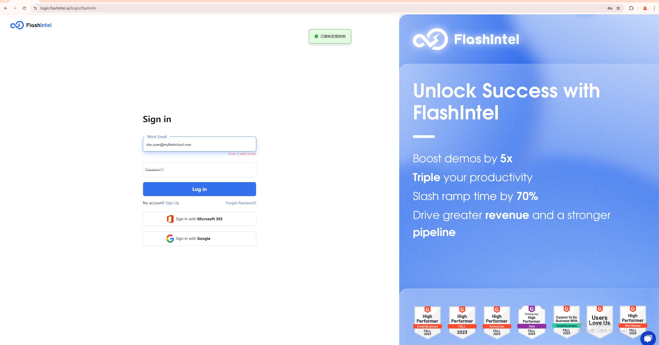This screenshot has height=345, width=659.
Task: Click the Work Email input field
Action: point(199,144)
